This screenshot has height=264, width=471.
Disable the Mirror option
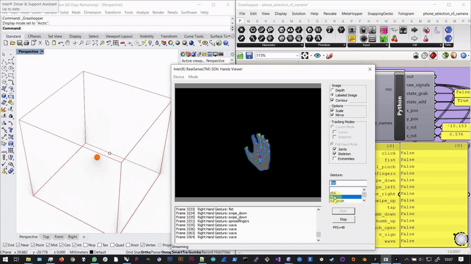(x=333, y=115)
